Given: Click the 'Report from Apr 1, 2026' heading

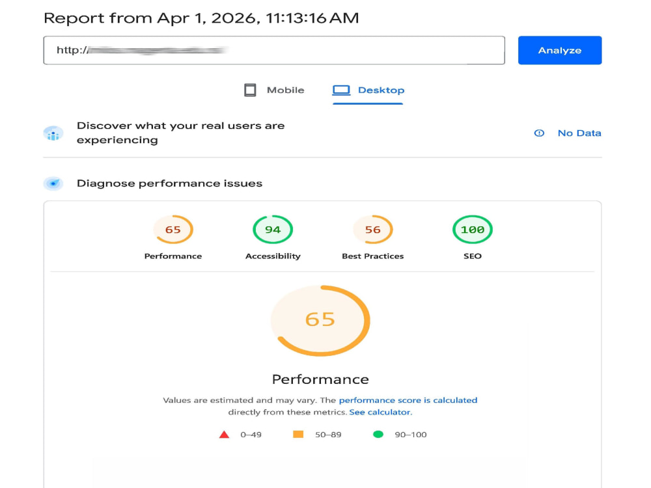Looking at the screenshot, I should tap(201, 18).
